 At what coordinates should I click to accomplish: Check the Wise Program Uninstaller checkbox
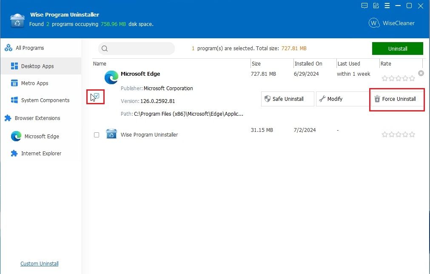(x=97, y=134)
